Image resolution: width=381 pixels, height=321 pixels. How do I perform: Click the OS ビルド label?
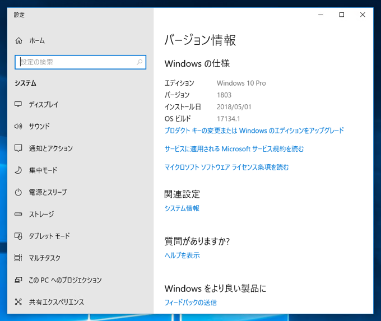point(178,119)
